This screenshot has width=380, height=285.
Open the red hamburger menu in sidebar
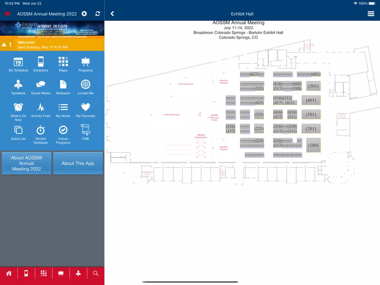pos(7,14)
